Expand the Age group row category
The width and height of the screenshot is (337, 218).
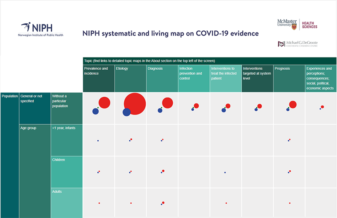[35, 169]
